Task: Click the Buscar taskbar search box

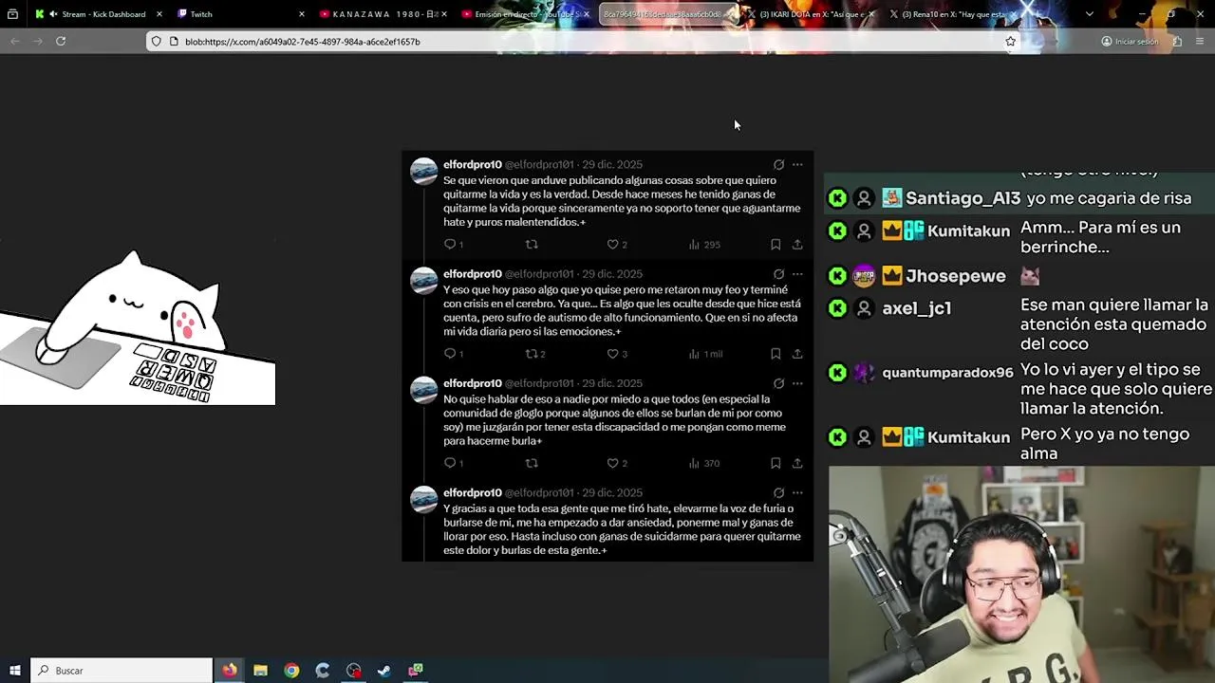Action: (x=121, y=671)
